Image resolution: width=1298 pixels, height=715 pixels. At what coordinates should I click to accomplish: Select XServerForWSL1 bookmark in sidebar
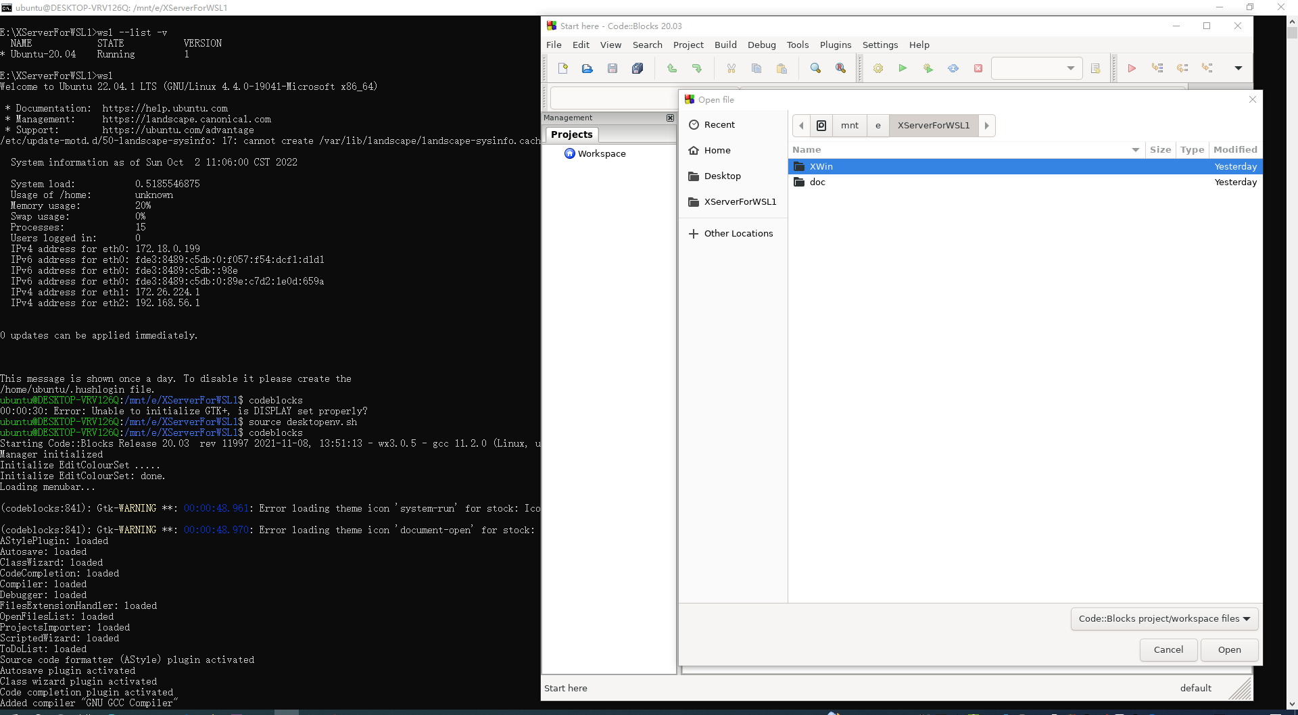[733, 202]
